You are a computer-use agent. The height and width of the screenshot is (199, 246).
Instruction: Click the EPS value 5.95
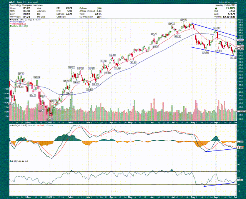pyautogui.click(x=70, y=11)
